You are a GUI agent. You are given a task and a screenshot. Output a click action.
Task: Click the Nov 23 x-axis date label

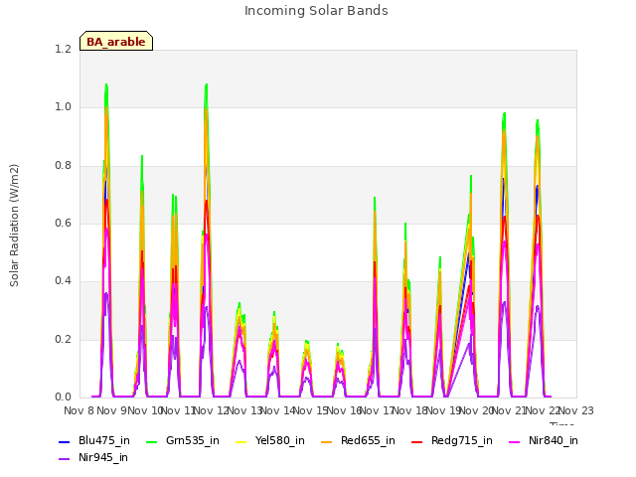click(x=576, y=410)
